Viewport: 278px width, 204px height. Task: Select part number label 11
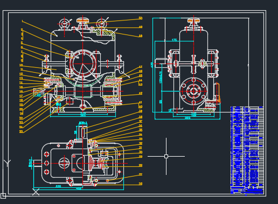click(22, 69)
